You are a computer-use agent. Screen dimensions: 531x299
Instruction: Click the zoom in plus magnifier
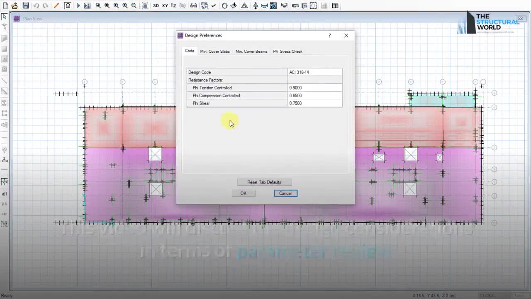click(x=125, y=6)
